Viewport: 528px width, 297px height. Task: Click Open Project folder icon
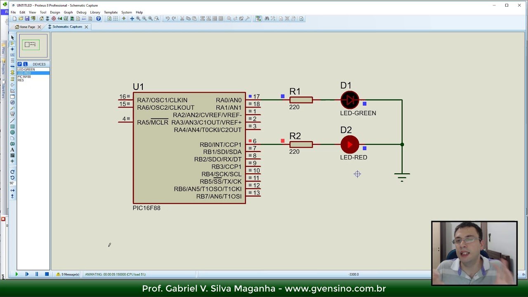(21, 19)
